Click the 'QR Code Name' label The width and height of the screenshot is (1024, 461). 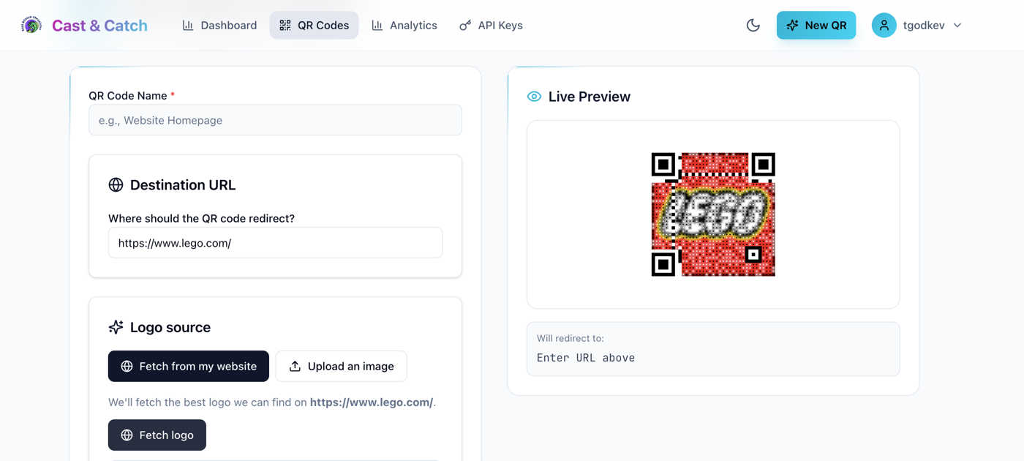click(x=128, y=95)
